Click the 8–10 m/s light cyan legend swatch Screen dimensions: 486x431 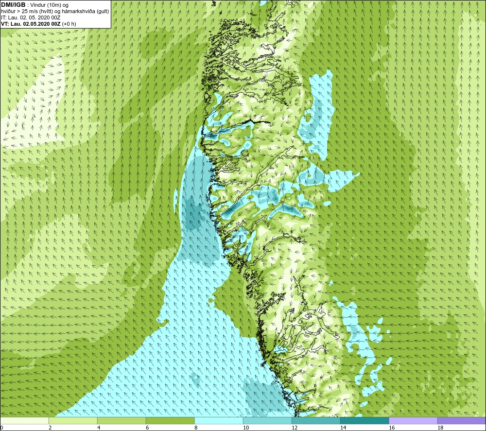[x=219, y=420]
